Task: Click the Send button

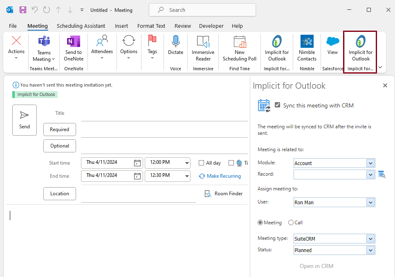Action: pos(25,120)
